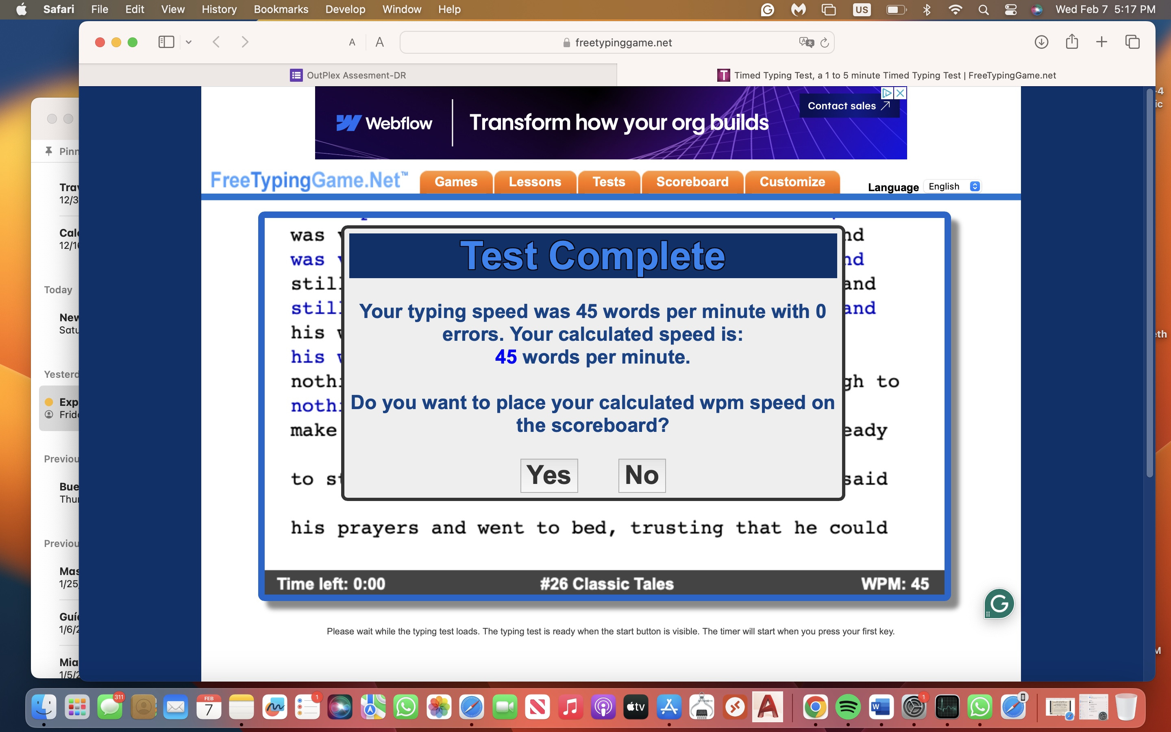The height and width of the screenshot is (732, 1171).
Task: Open the Develop menu
Action: click(346, 10)
